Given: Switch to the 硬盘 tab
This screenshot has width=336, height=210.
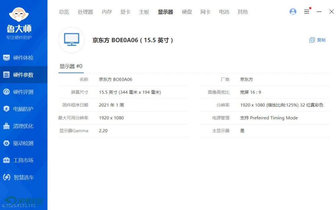Looking at the screenshot, I should pyautogui.click(x=187, y=12).
